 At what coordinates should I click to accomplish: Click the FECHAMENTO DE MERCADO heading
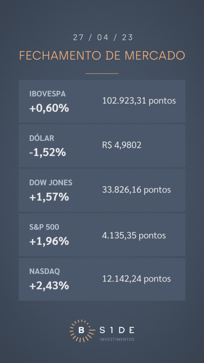pyautogui.click(x=102, y=56)
